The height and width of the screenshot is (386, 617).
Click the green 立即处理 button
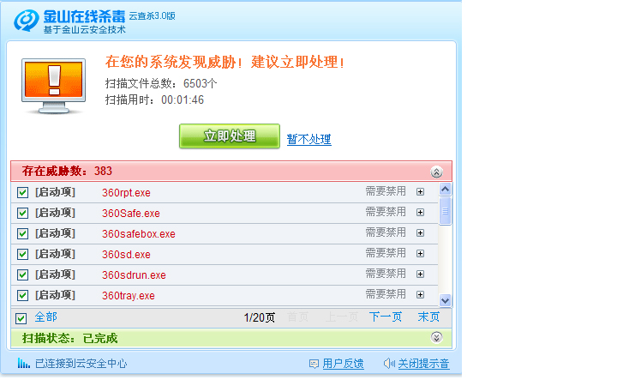click(x=230, y=136)
